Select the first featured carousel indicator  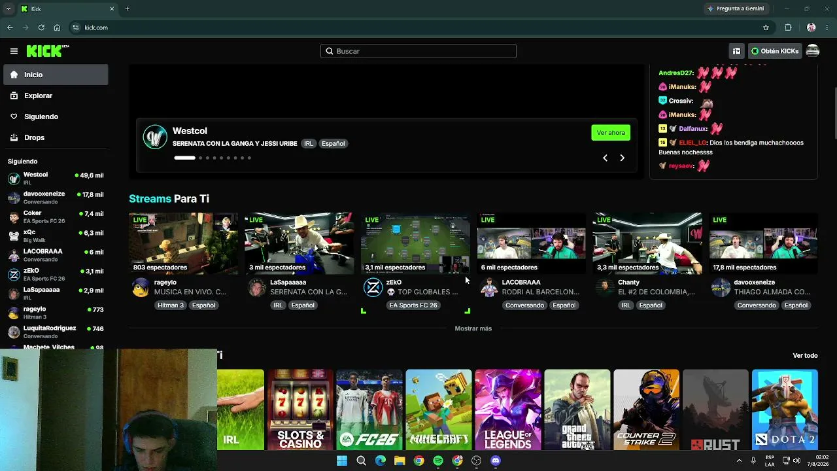pos(184,158)
